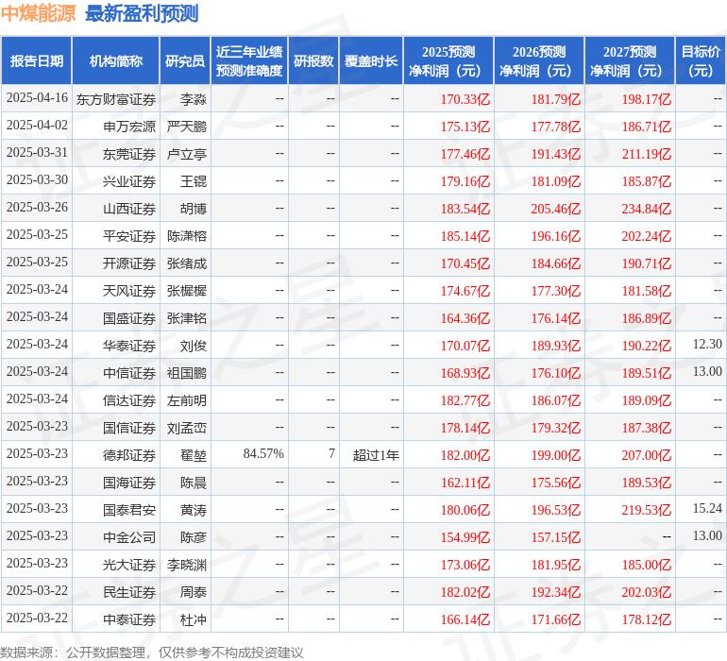Click the value 162.11亿
The image size is (727, 661).
[x=465, y=483]
